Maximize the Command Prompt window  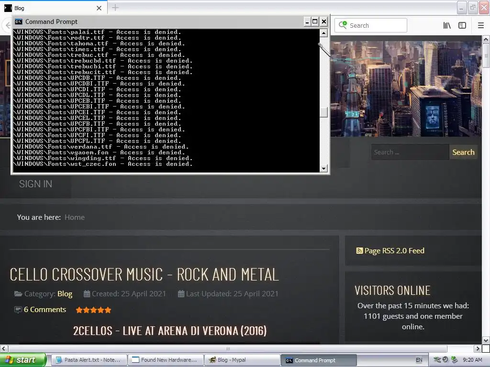coord(315,22)
